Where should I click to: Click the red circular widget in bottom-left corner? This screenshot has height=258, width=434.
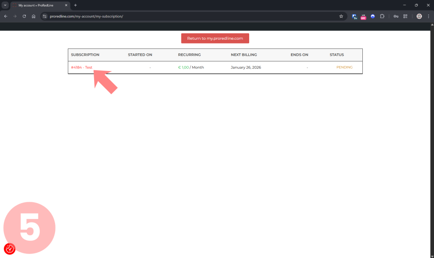coord(9,249)
